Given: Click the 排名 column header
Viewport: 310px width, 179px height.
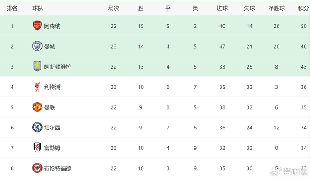Looking at the screenshot, I should pos(12,8).
